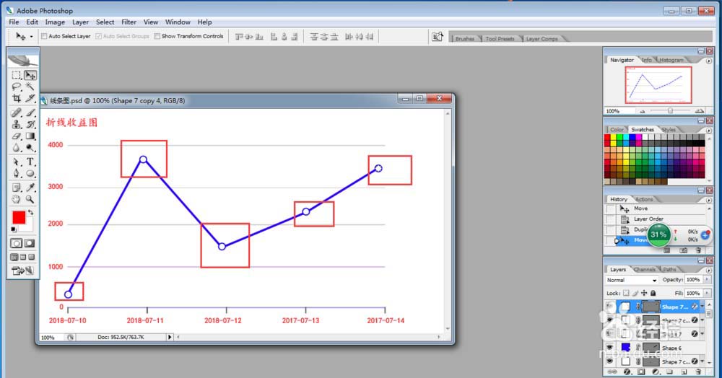Click add layer mask button in Layers

(641, 372)
